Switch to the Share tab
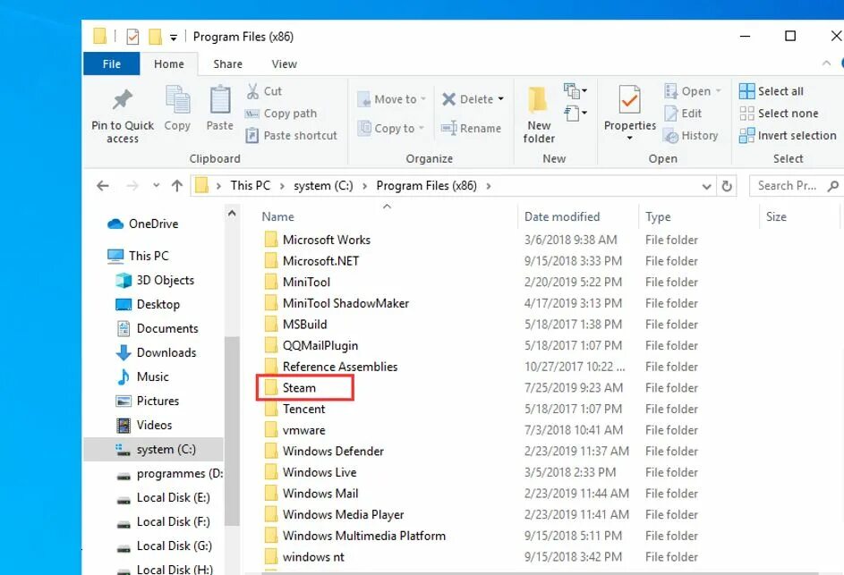844x575 pixels. pyautogui.click(x=227, y=64)
